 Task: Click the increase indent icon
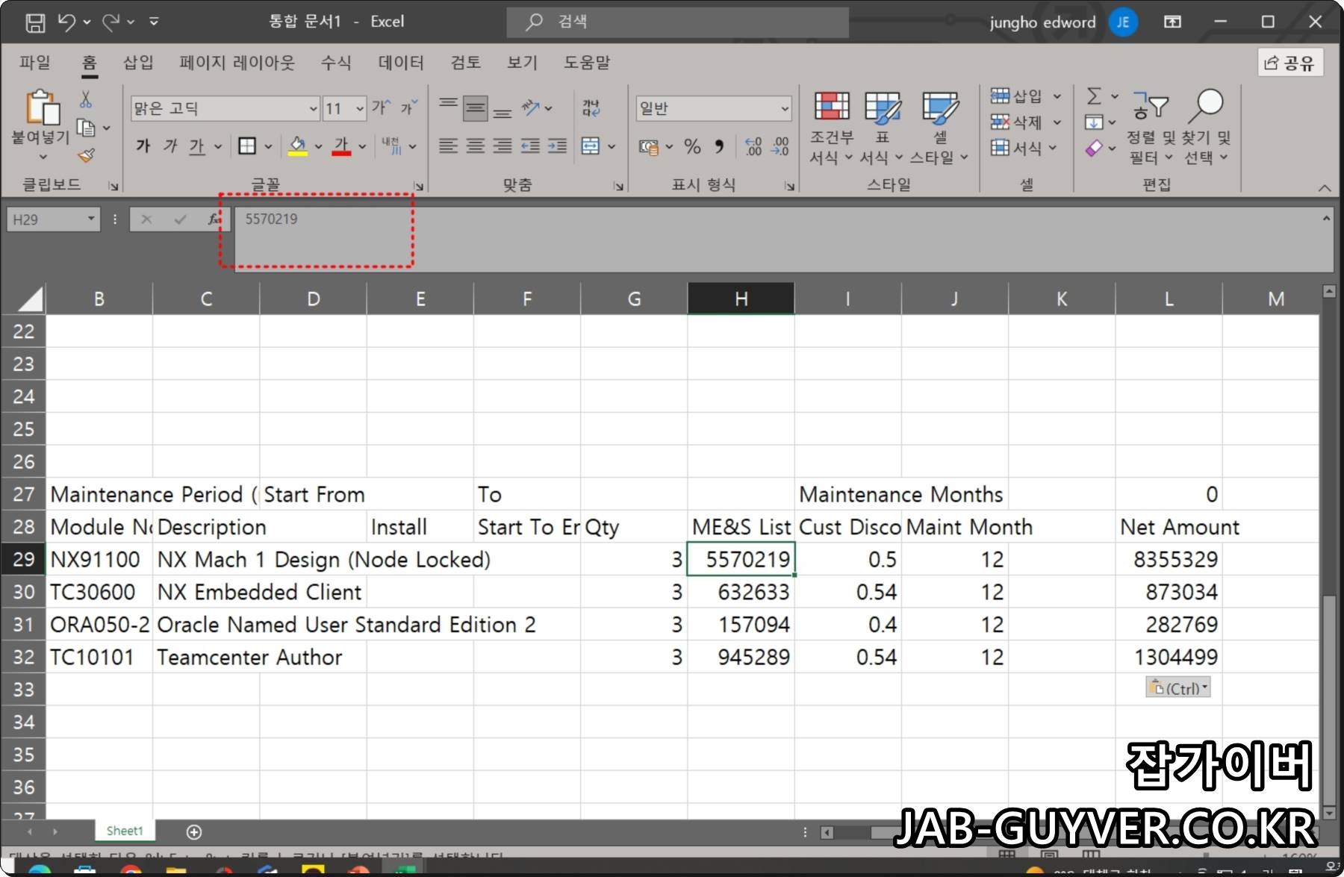[558, 146]
